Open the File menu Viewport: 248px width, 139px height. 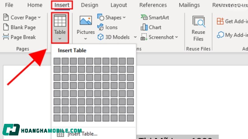point(9,5)
